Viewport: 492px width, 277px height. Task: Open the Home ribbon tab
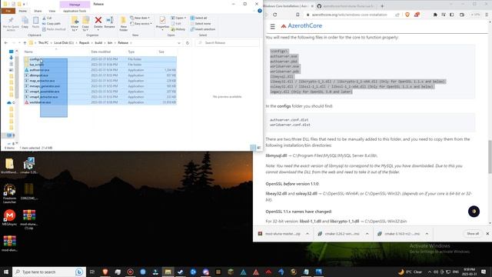click(x=22, y=11)
